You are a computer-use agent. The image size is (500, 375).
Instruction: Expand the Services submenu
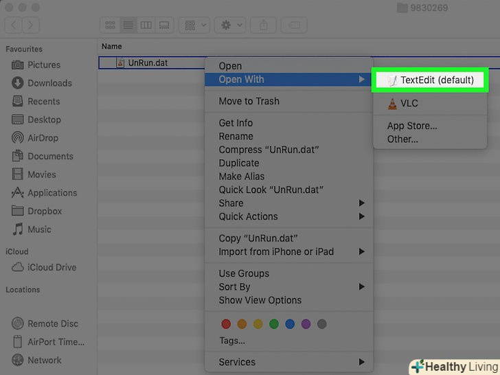[x=288, y=362]
